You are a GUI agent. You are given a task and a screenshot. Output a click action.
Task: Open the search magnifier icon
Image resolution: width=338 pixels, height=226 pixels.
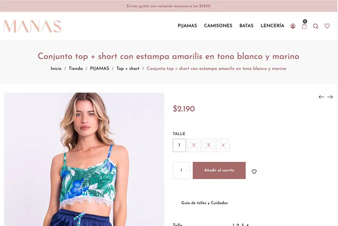click(x=315, y=26)
